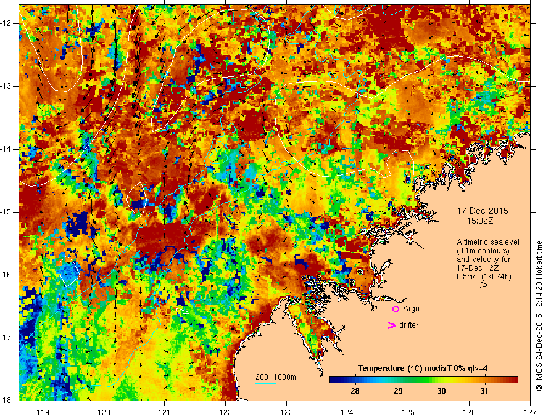Click the latitude axis label '-18'

point(6,401)
